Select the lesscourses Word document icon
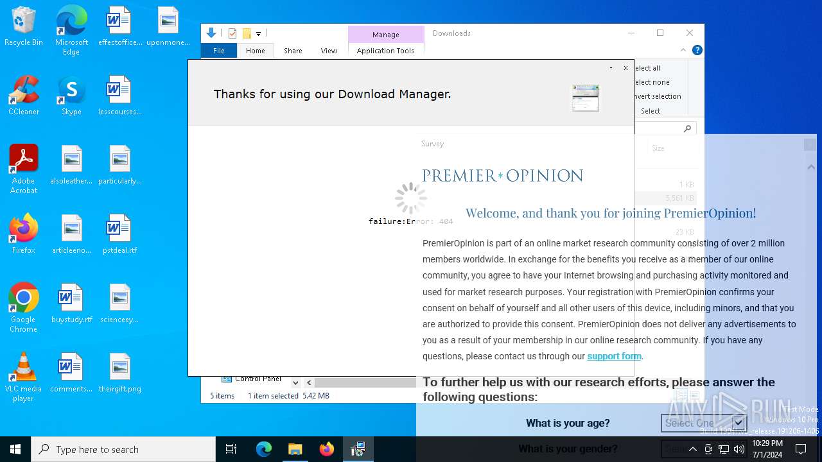 [119, 96]
